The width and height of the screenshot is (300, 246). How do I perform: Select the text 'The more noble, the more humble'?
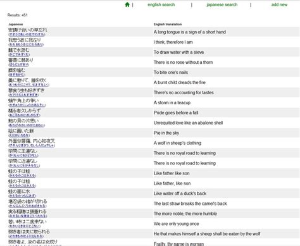[x=185, y=214]
